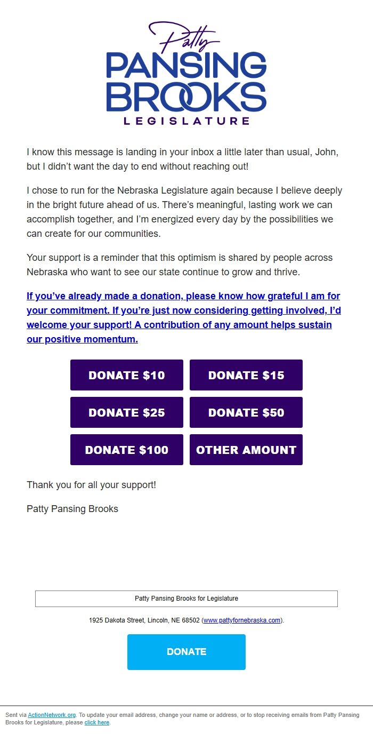
Task: Visit the ActionNetwork.org link in the footer
Action: coord(53,715)
